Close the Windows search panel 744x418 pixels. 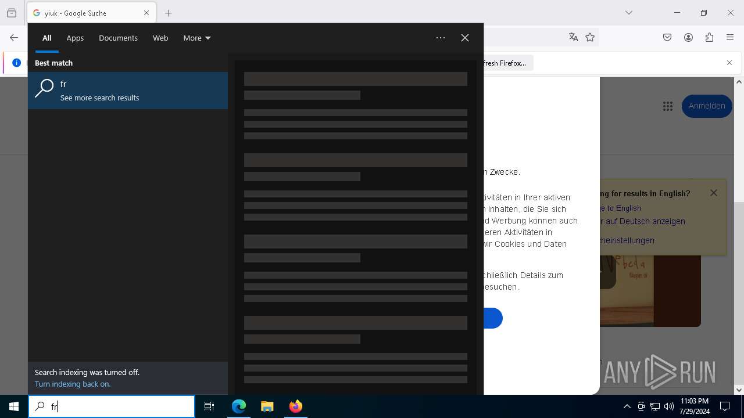465,38
